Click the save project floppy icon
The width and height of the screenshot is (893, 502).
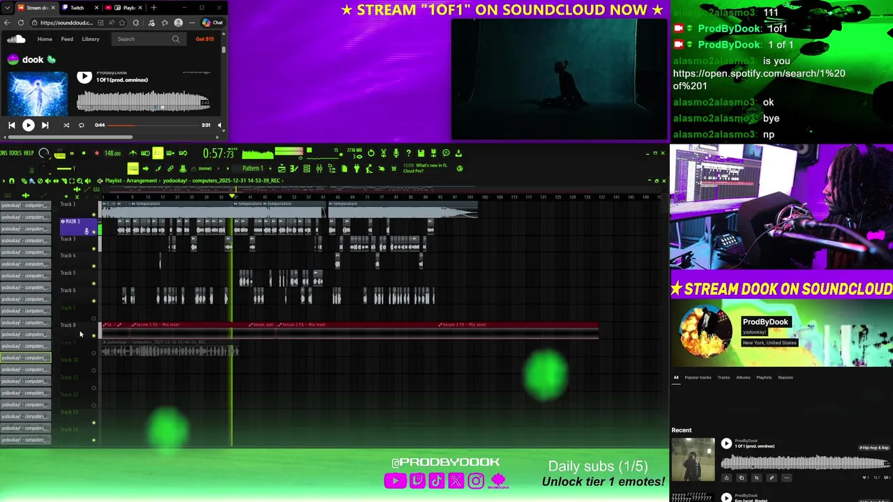421,153
